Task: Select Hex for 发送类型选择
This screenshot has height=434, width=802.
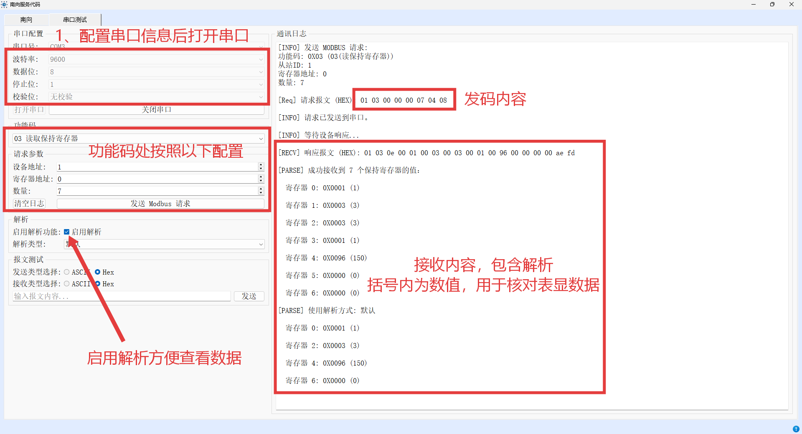Action: (98, 272)
